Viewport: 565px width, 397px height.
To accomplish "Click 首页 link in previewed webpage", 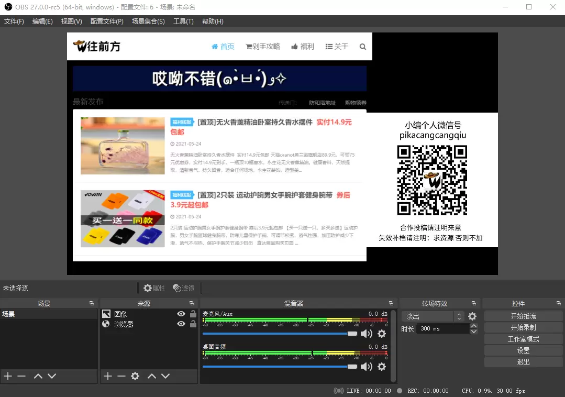I will coord(223,47).
